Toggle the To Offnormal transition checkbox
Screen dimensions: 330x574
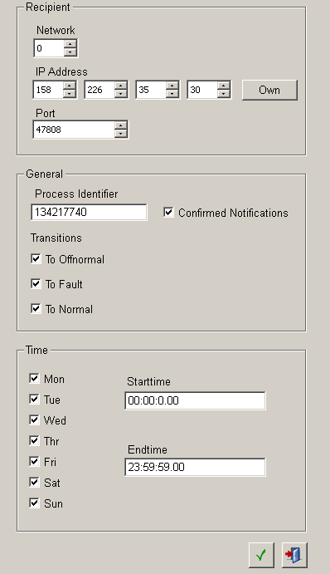click(36, 259)
